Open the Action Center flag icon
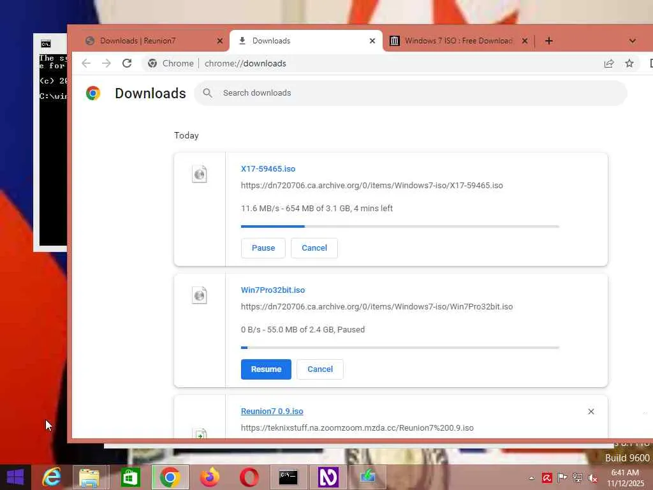 click(x=562, y=477)
